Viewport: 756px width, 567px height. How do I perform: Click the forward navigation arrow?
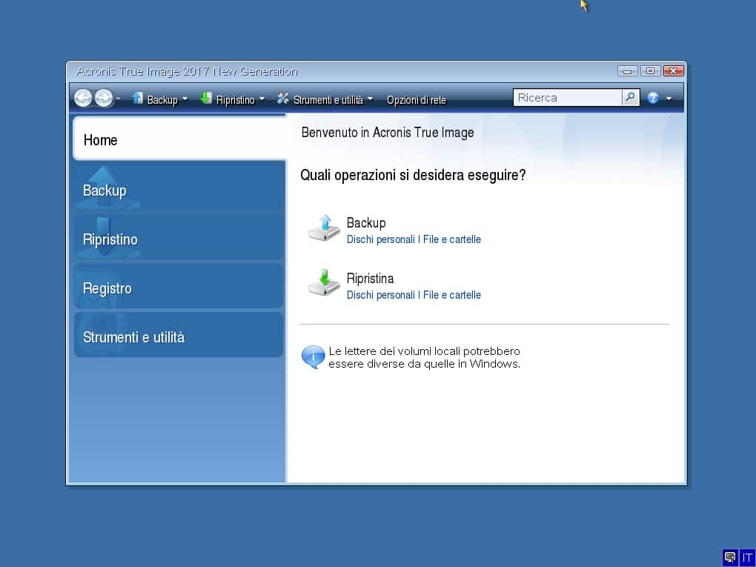click(104, 99)
